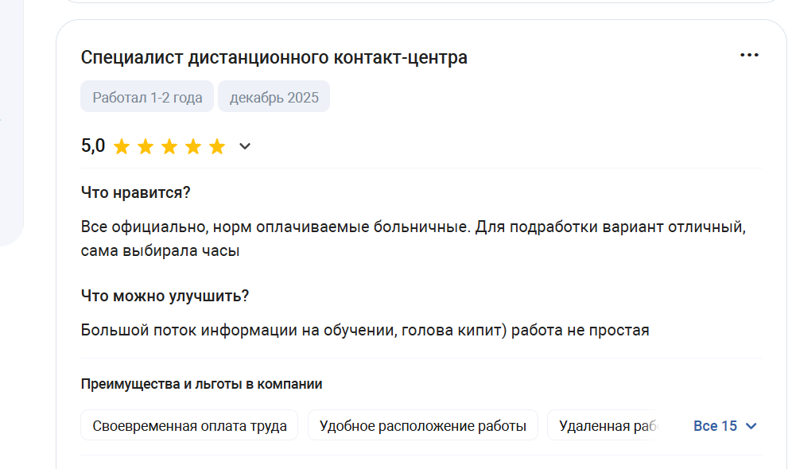The height and width of the screenshot is (469, 792).
Task: Click the fourth yellow rating star
Action: point(193,146)
